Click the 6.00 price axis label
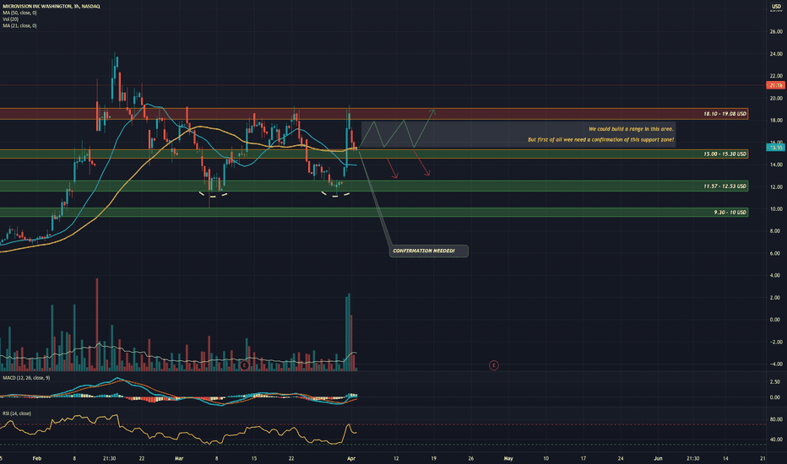The height and width of the screenshot is (464, 787). click(x=776, y=253)
